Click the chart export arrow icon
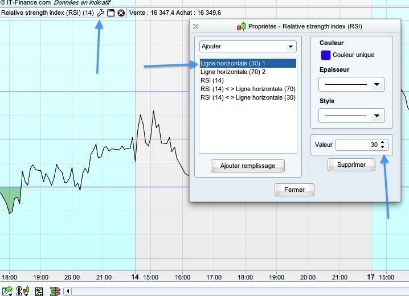The height and width of the screenshot is (296, 409). 7,291
